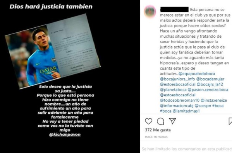232x153 pixels.
Task: Open the redacted username beside the avatar
Action: (174, 9)
